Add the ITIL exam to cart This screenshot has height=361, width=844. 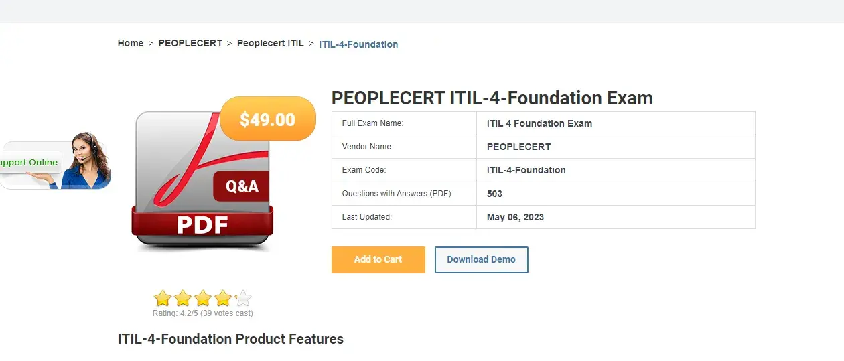[378, 260]
